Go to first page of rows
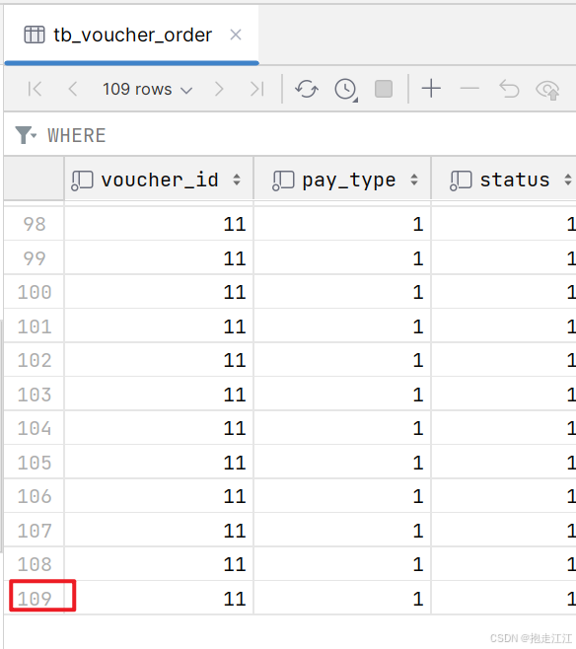This screenshot has width=576, height=649. 35,89
